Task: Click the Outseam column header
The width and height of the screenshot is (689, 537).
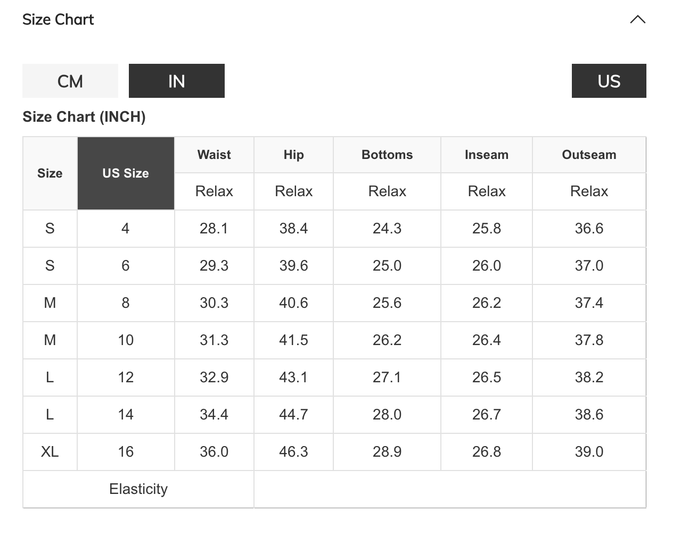Action: (x=589, y=155)
